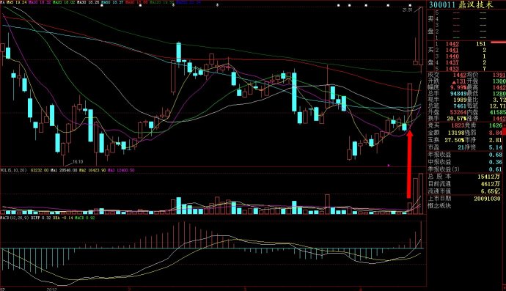Select the tall cyan candle near the 2012 low
This screenshot has height=291, width=506.
coord(91,125)
